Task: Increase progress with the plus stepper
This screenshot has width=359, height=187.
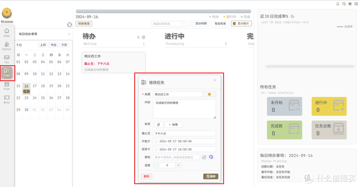Action: coord(179,165)
